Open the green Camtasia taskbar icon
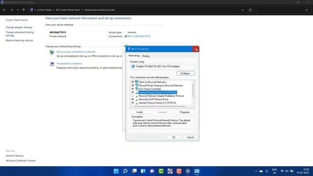Viewport: 313px width, 176px height. coord(161,171)
